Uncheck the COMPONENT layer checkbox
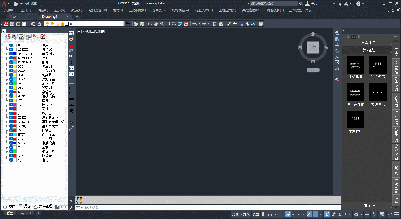Image resolution: width=401 pixels, height=219 pixels. coord(11,62)
